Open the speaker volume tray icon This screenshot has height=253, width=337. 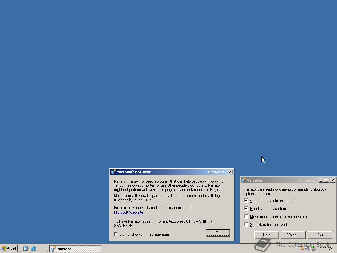pos(307,248)
